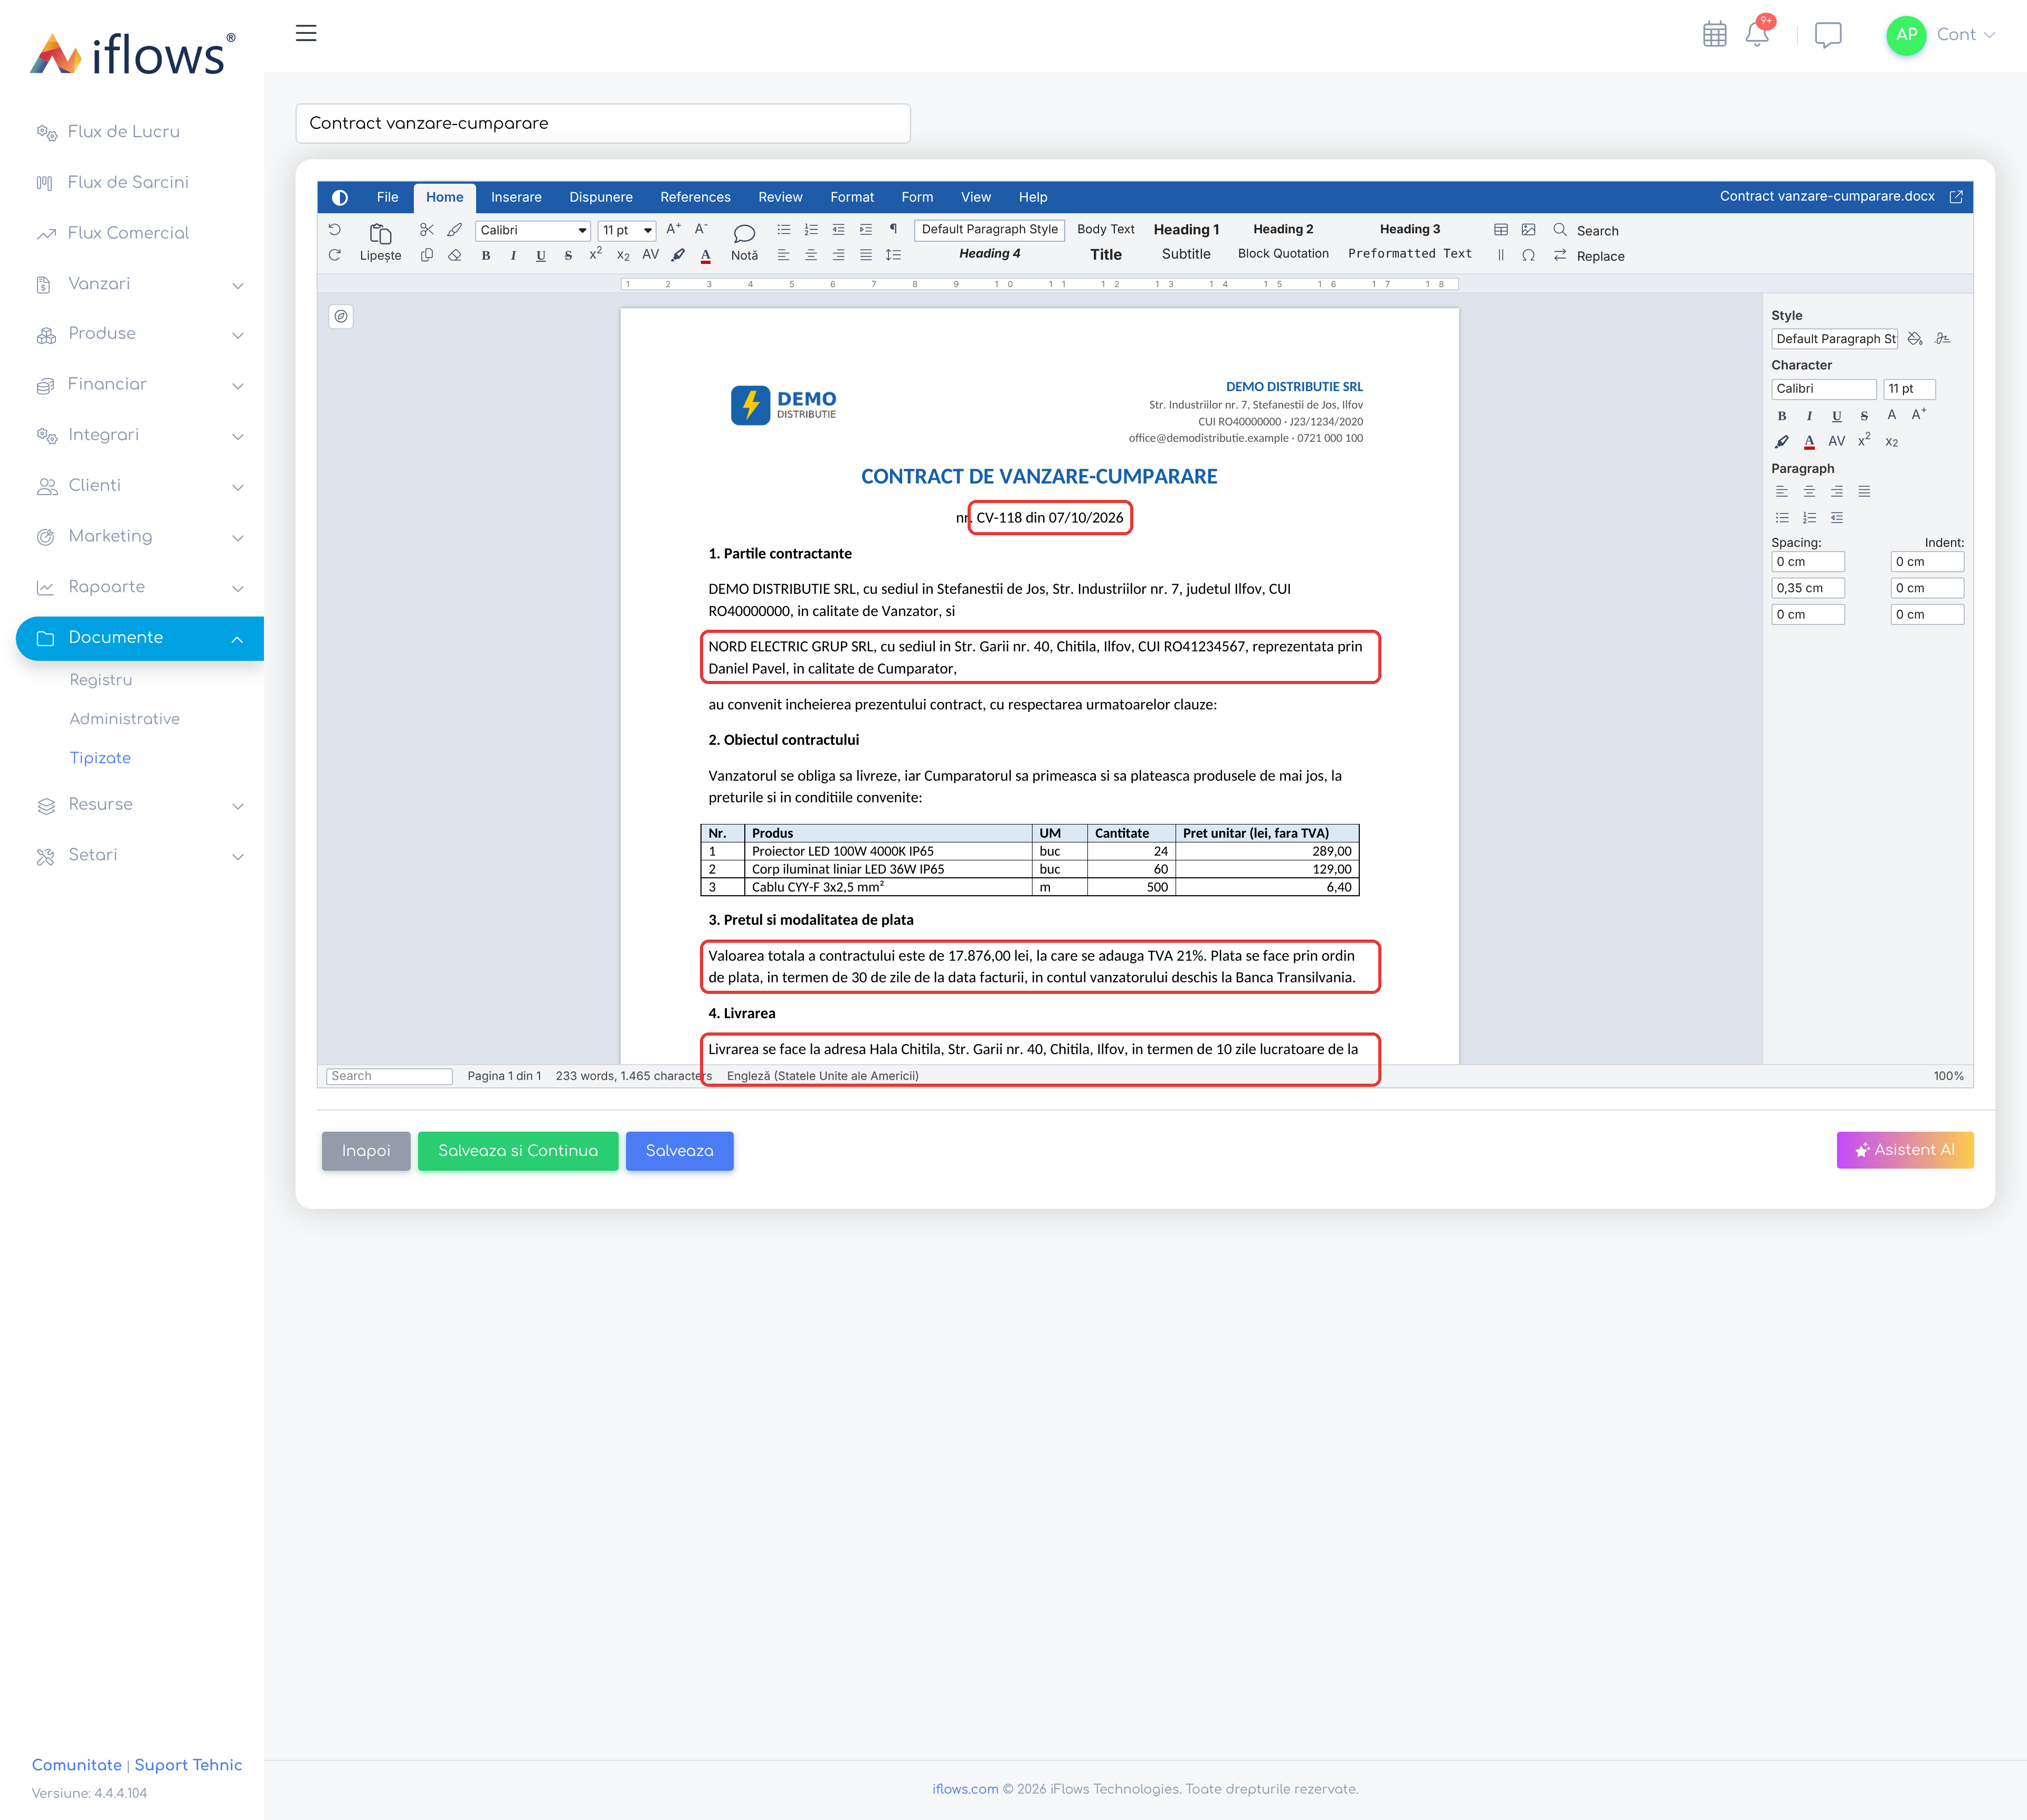Open the Tipizate submenu item
This screenshot has height=1820, width=2027.
(100, 758)
